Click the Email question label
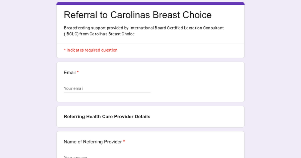 (x=69, y=72)
